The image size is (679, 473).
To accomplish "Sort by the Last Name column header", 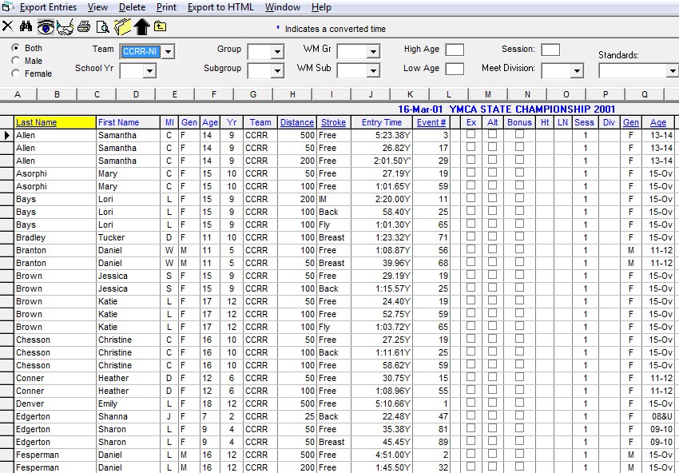I will point(37,122).
